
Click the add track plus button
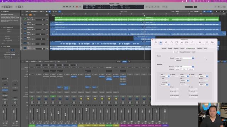click(x=23, y=15)
